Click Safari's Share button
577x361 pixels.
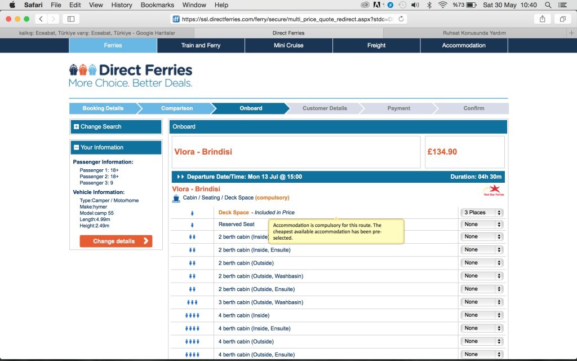(x=543, y=19)
